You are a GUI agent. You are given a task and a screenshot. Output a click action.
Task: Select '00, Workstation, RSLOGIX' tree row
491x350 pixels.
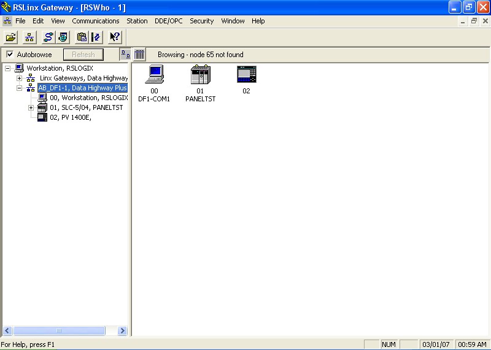coord(88,98)
